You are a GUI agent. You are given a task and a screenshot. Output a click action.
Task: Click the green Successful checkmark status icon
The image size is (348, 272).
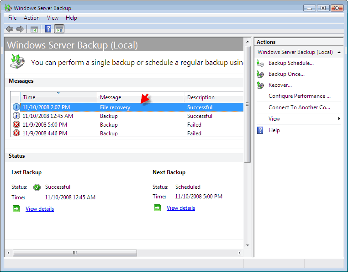[37, 187]
